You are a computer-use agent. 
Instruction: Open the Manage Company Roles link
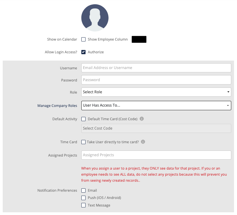tap(57, 105)
